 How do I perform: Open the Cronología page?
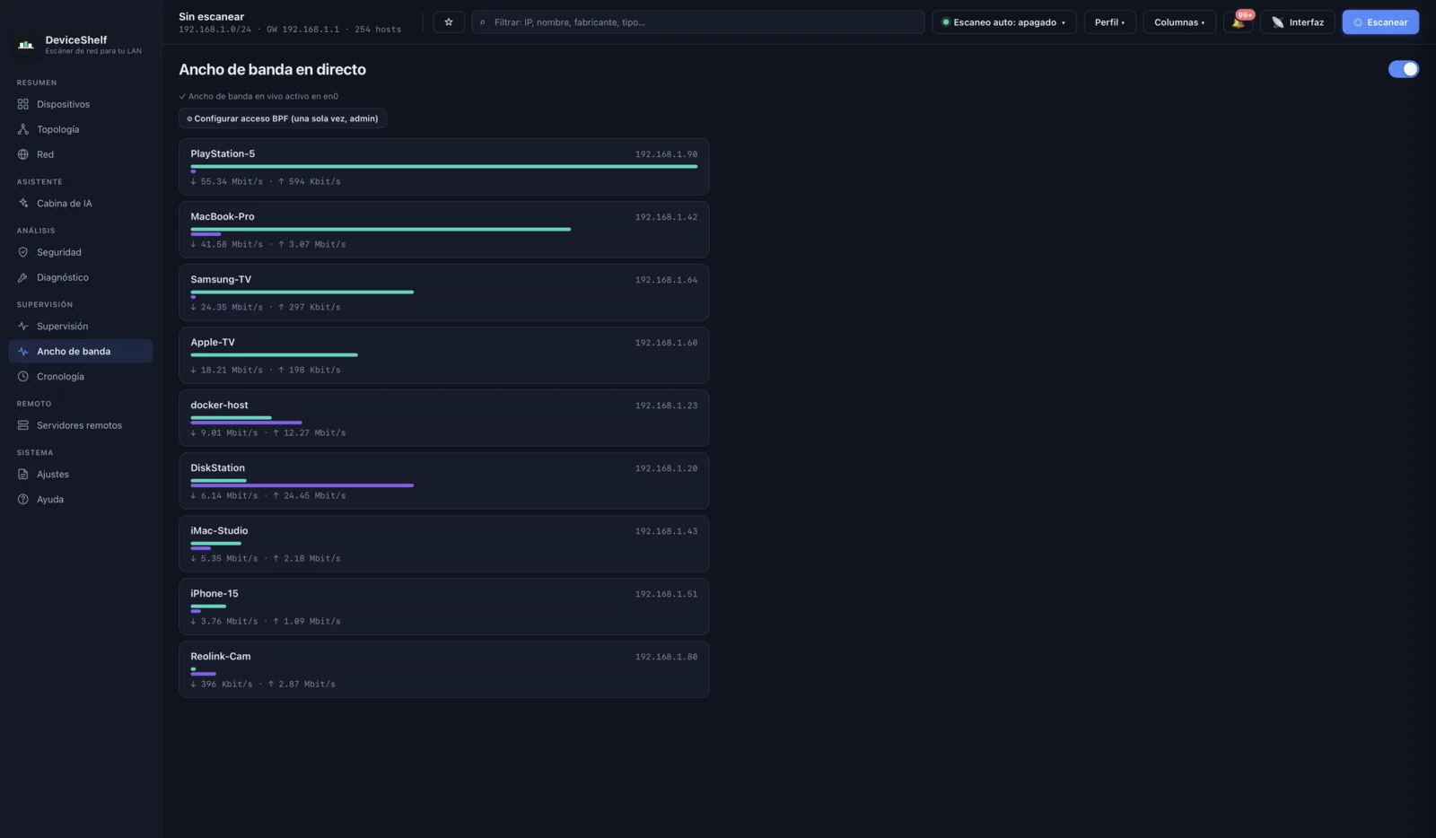coord(81,377)
